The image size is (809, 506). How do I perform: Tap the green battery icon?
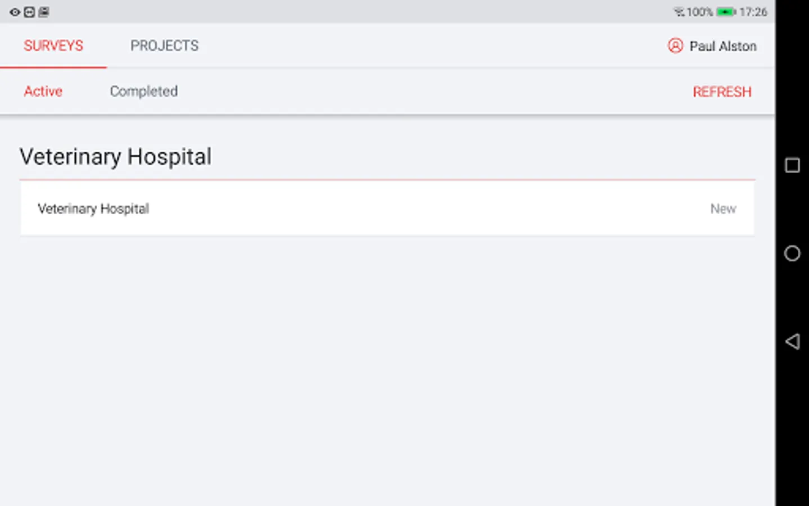[x=726, y=12]
